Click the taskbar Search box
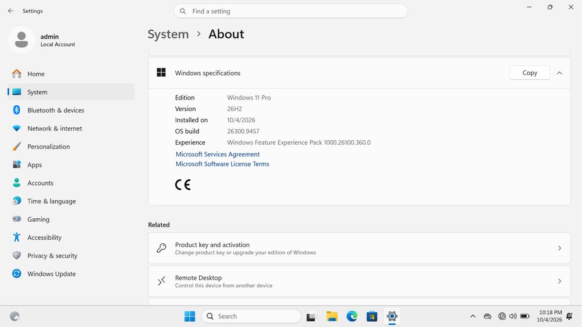Viewport: 582px width, 327px height. tap(251, 317)
